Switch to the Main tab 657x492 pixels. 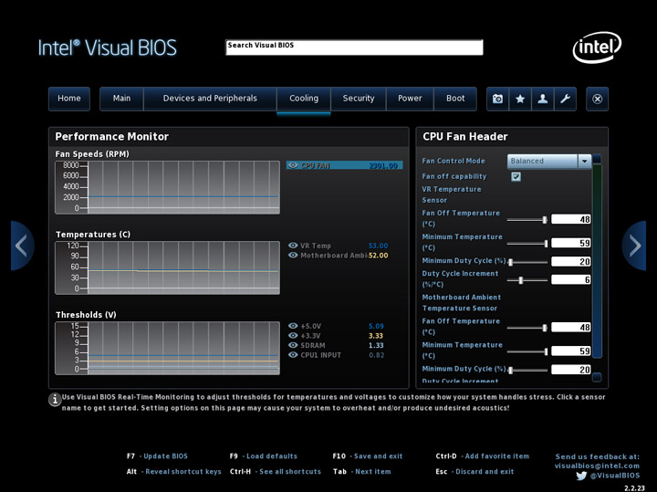(121, 99)
